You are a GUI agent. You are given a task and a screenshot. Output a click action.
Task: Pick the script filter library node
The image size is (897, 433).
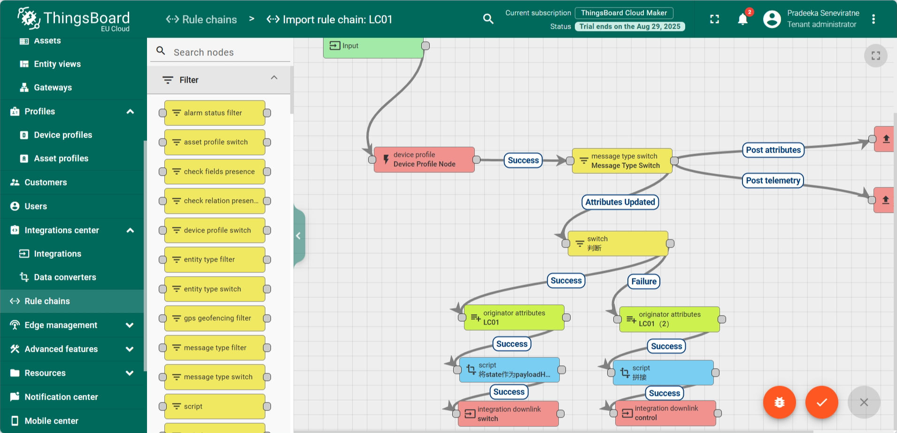(215, 406)
